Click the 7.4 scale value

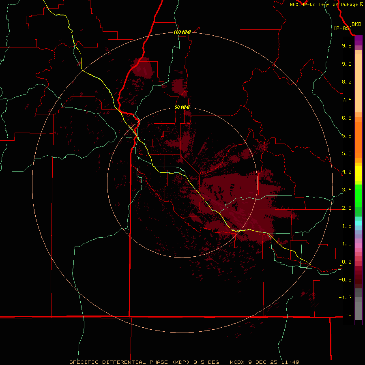point(347,100)
